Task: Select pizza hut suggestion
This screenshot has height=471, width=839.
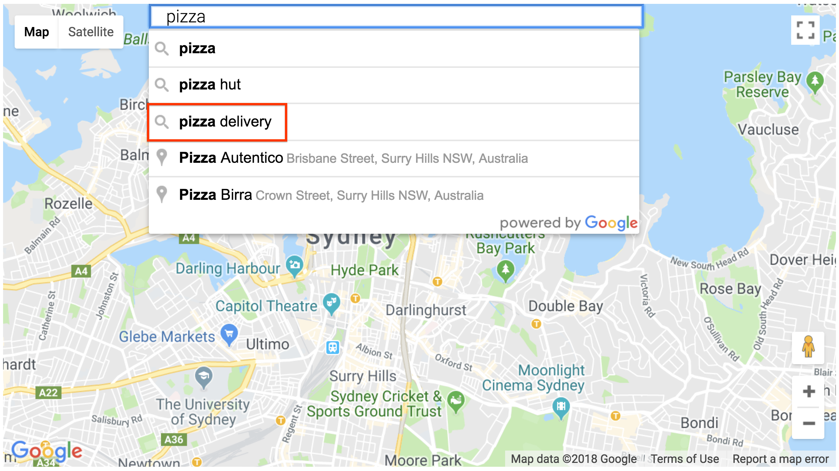Action: coord(398,85)
